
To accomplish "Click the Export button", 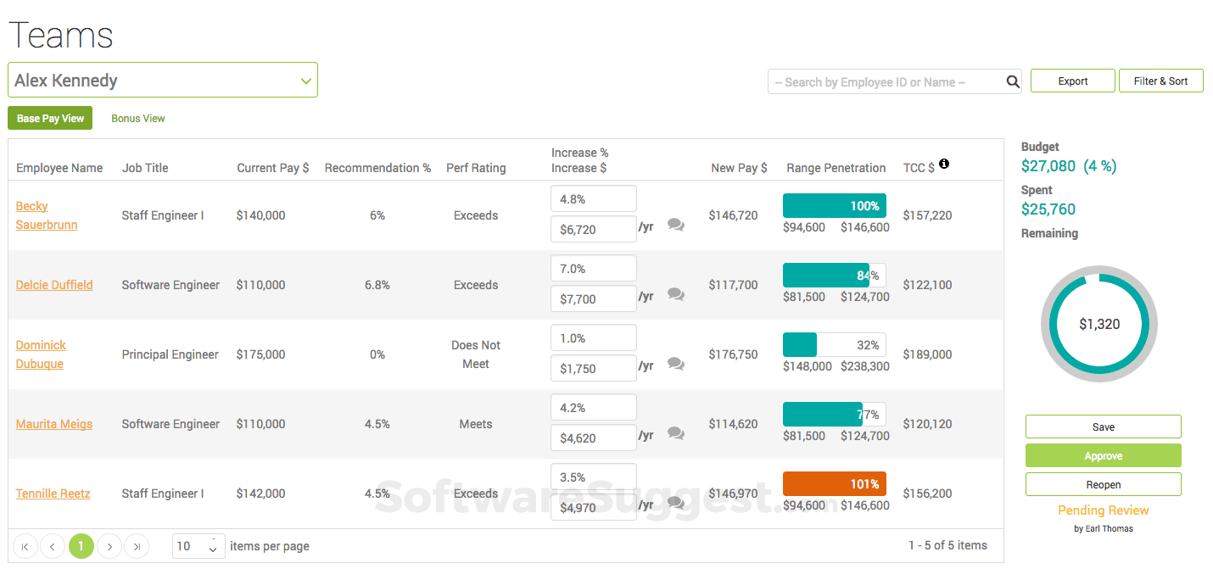I will tap(1072, 81).
